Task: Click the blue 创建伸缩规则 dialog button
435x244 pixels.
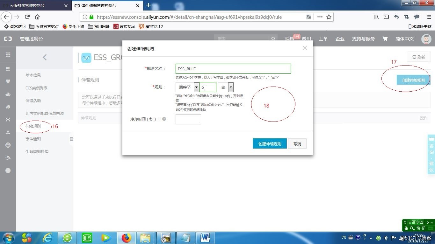Action: tap(270, 143)
